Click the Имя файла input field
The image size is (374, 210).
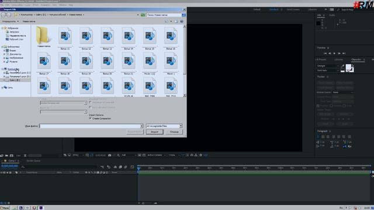pos(91,126)
